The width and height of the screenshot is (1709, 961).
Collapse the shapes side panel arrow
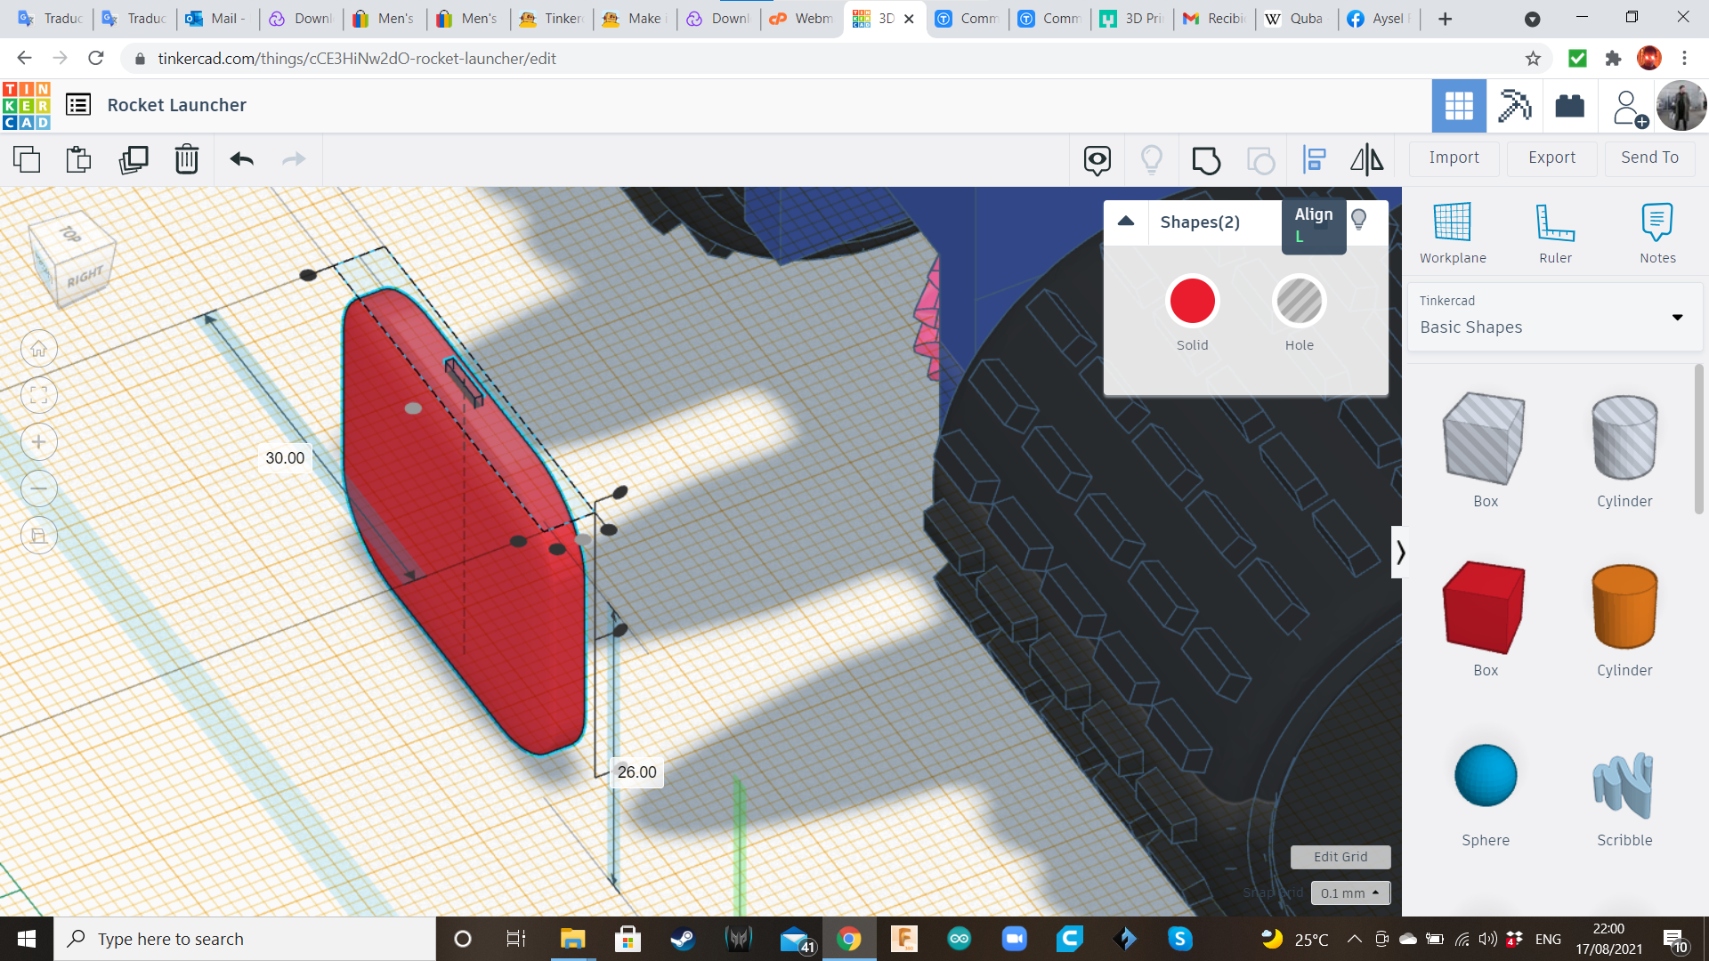pyautogui.click(x=1400, y=553)
